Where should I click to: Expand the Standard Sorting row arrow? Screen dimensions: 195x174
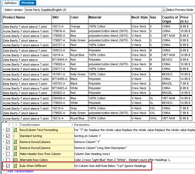pos(4,136)
